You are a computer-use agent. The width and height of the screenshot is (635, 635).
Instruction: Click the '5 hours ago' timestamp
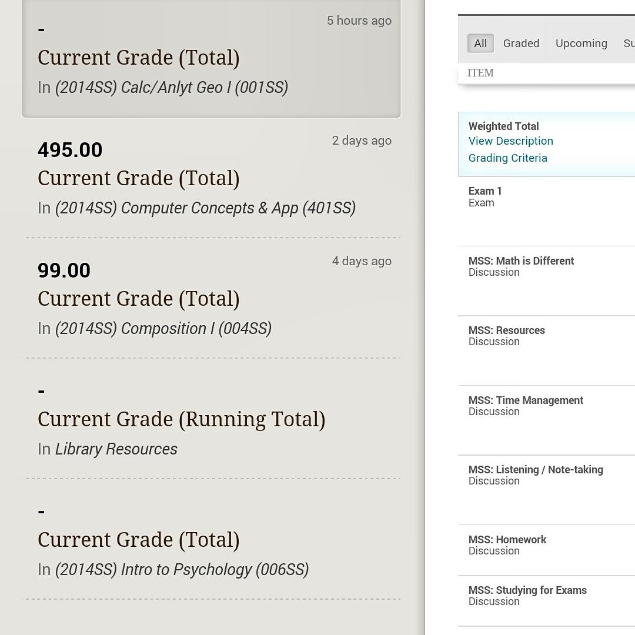359,21
